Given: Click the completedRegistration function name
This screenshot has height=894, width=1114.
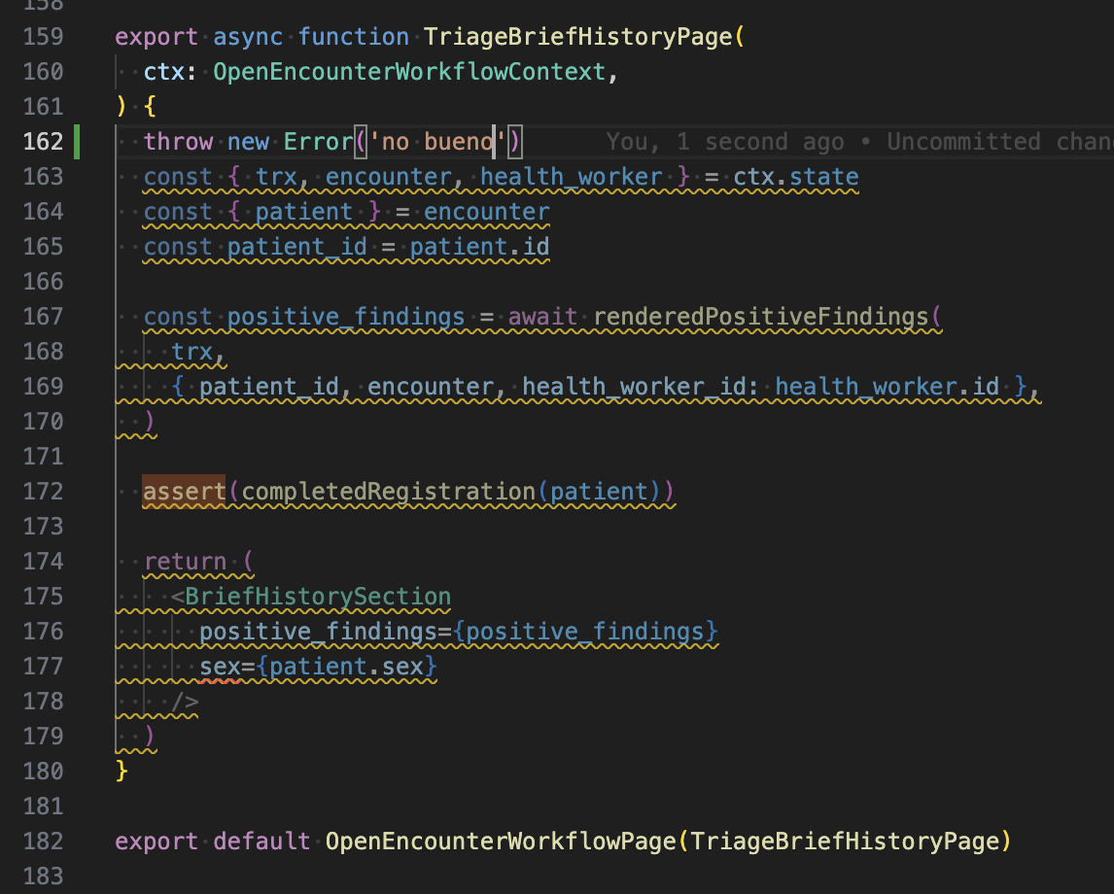Looking at the screenshot, I should click(389, 492).
